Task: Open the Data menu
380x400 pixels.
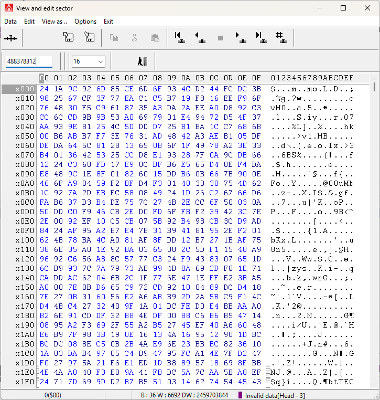Action: point(10,22)
